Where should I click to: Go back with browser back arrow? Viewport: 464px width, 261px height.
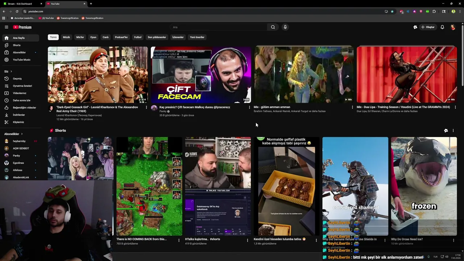point(4,11)
